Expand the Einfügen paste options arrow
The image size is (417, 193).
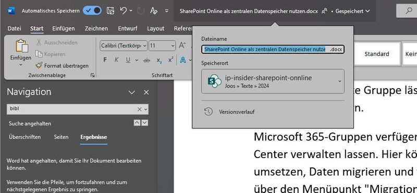tap(21, 65)
